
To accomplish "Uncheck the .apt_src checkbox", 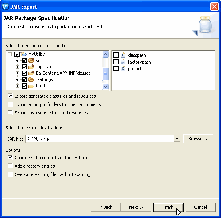I will click(24, 67).
